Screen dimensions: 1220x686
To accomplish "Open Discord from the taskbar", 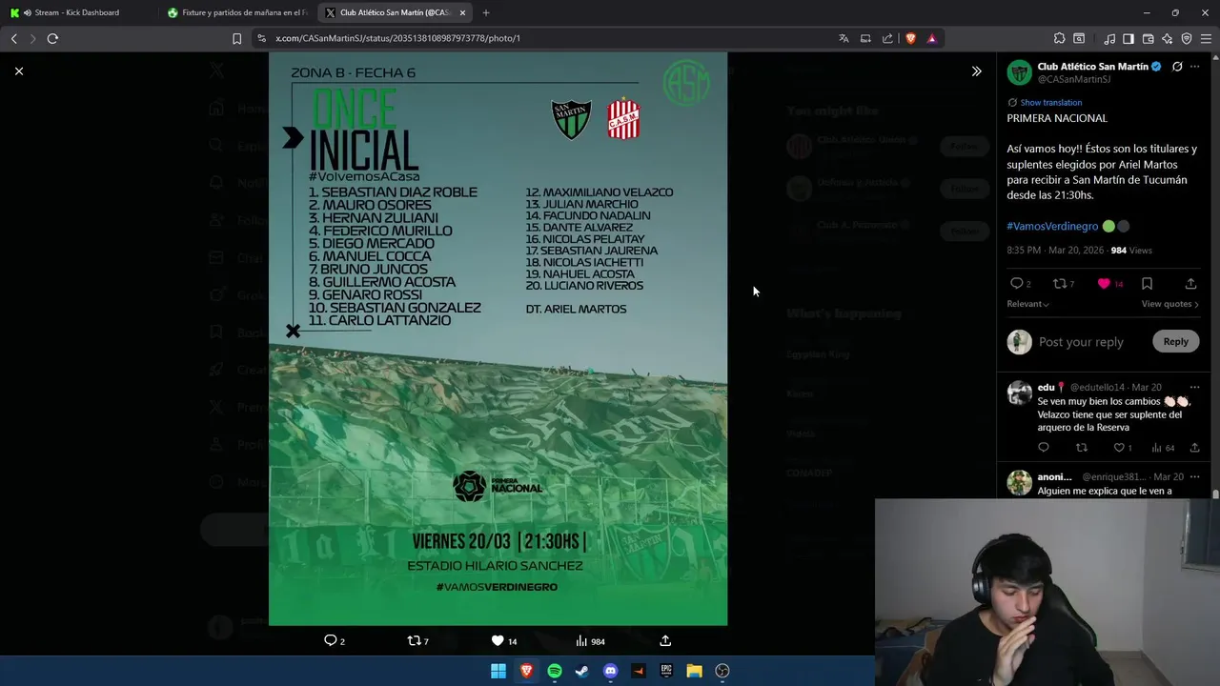I will coord(610,671).
